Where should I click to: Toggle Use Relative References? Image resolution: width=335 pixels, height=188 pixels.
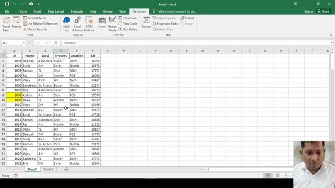pos(40,23)
